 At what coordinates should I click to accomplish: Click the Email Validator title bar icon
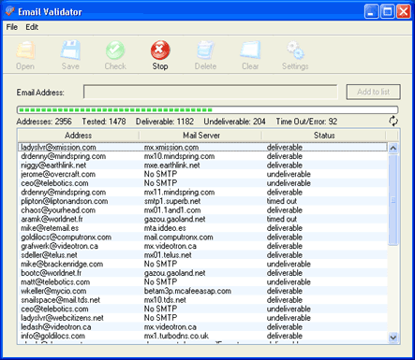point(9,11)
